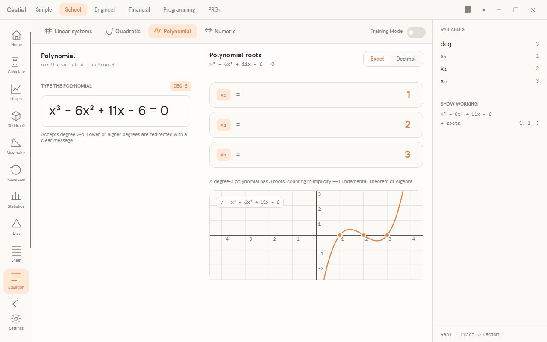
Task: Click the small dot icon in title bar
Action: [484, 10]
